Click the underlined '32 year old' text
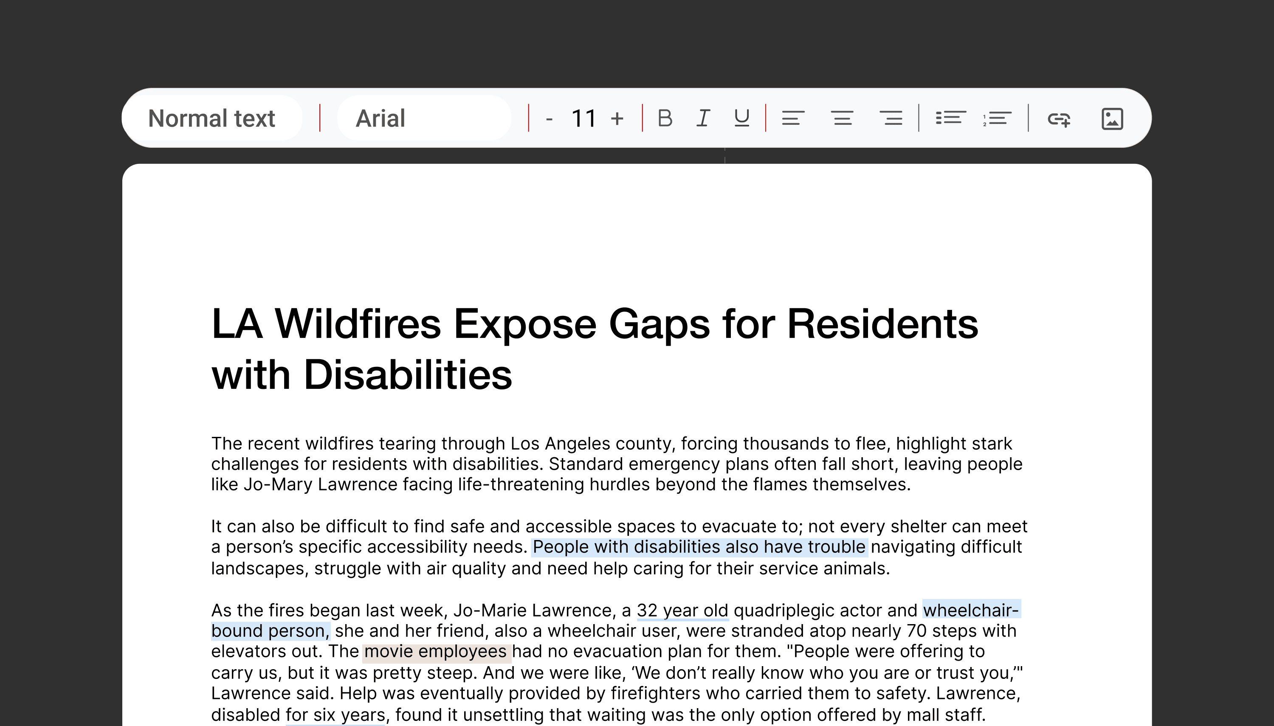The height and width of the screenshot is (726, 1274). [x=682, y=611]
